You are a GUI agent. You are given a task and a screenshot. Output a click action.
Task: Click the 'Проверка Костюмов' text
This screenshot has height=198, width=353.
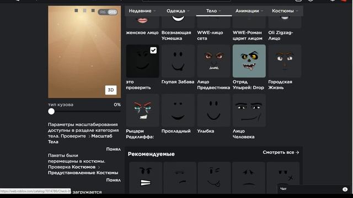pyautogui.click(x=72, y=167)
